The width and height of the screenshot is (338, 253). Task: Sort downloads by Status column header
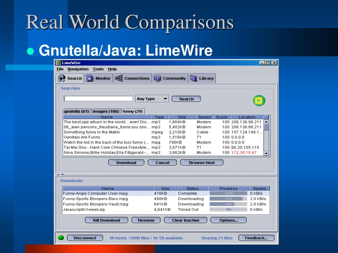point(192,188)
